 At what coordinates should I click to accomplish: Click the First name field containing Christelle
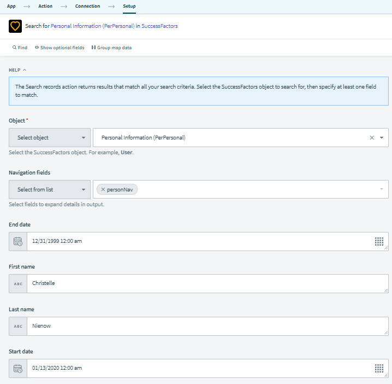(207, 284)
